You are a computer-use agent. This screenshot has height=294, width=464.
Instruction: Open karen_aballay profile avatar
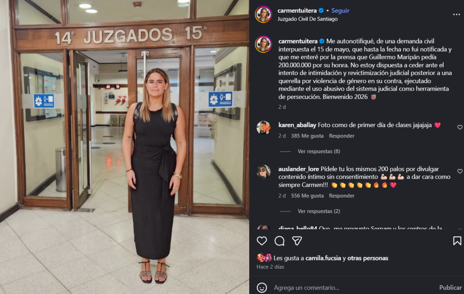tap(263, 128)
